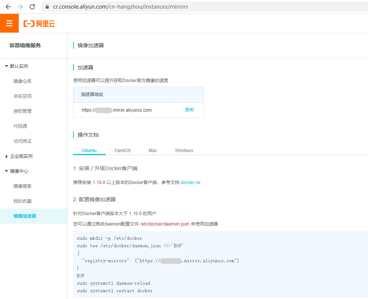Copy accelerator address with 复制 link

pos(189,110)
